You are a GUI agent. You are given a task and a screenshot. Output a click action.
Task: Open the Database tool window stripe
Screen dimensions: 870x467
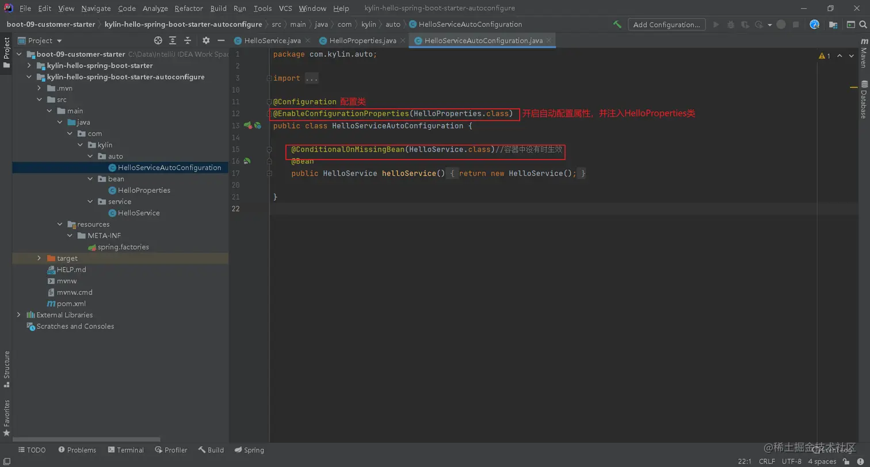(x=864, y=99)
